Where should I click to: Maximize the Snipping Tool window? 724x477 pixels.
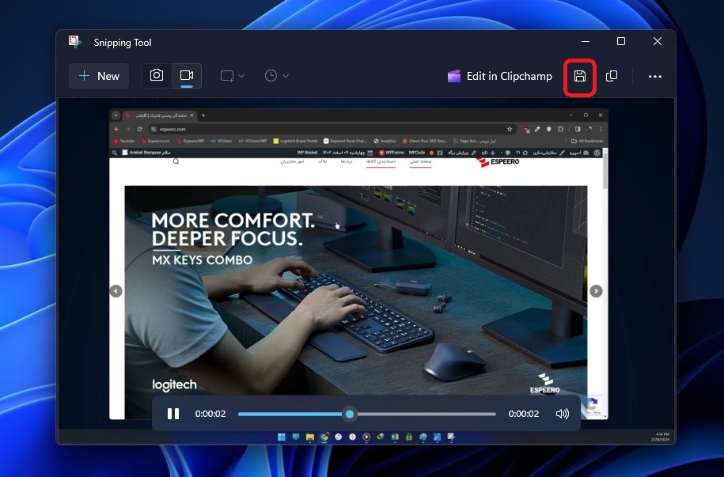point(621,42)
